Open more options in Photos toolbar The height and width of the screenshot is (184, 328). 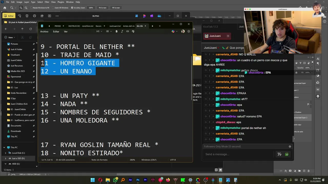tap(57, 16)
